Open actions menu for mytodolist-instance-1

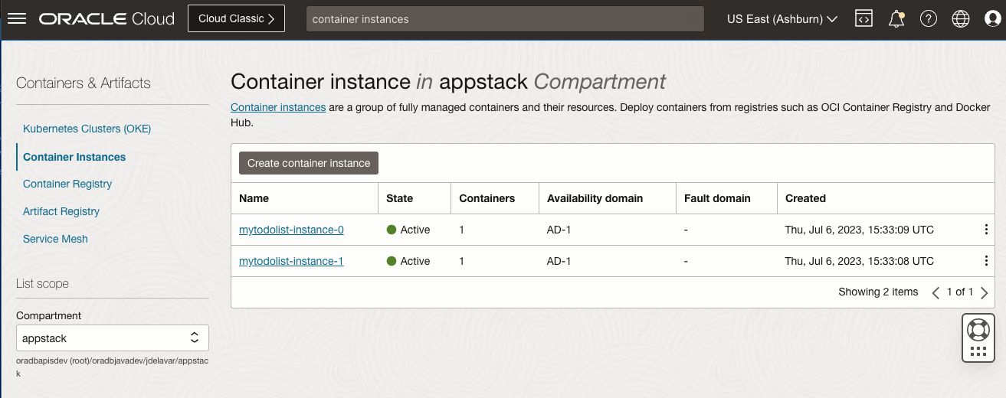[986, 261]
